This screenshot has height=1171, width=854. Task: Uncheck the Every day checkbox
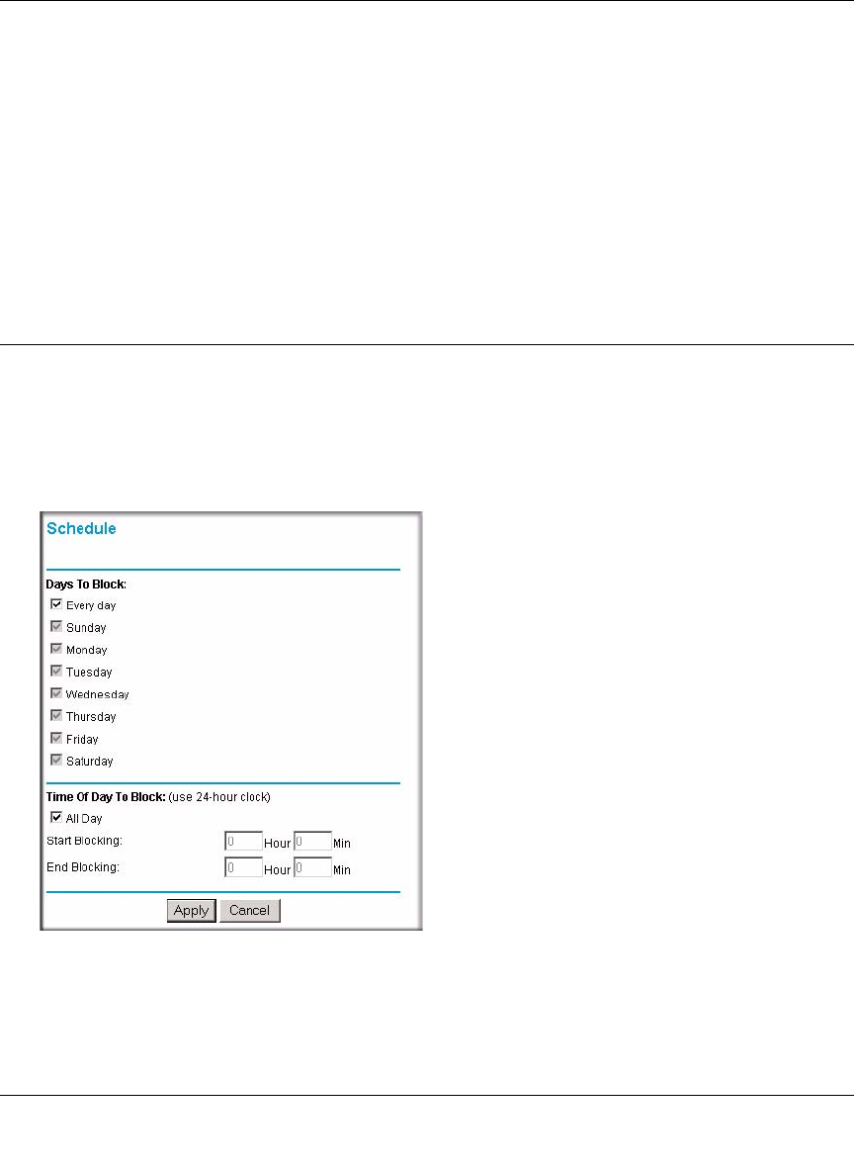pyautogui.click(x=56, y=604)
